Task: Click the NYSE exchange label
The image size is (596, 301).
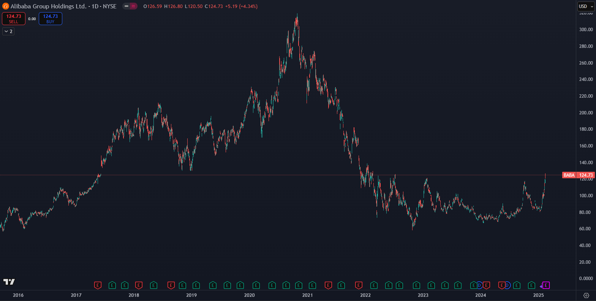Action: pyautogui.click(x=110, y=6)
